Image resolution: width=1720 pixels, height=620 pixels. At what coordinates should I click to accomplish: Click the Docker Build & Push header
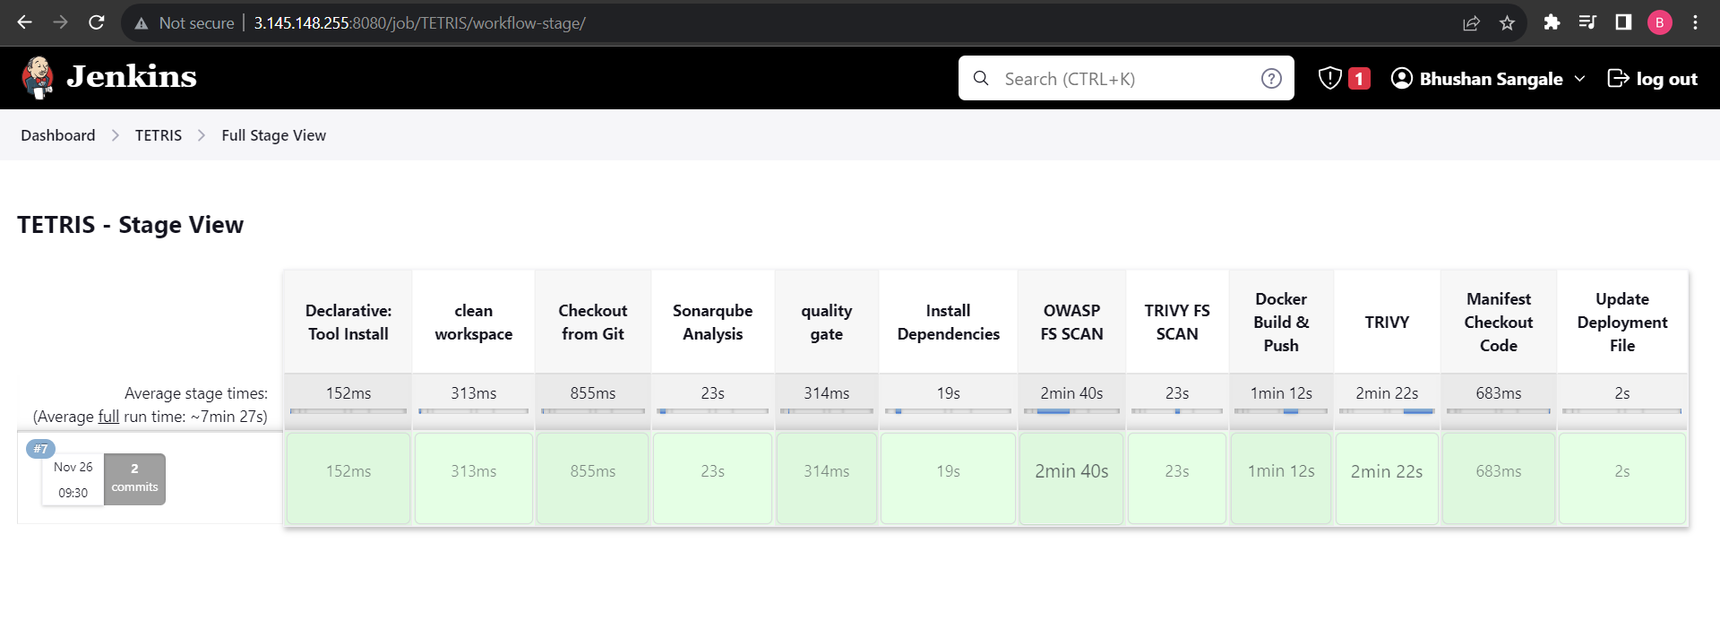1281,323
